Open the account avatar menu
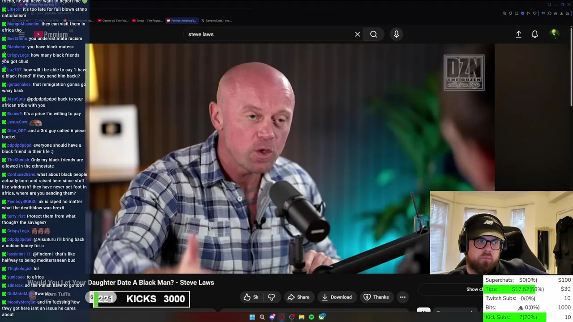This screenshot has height=322, width=573. coord(554,34)
